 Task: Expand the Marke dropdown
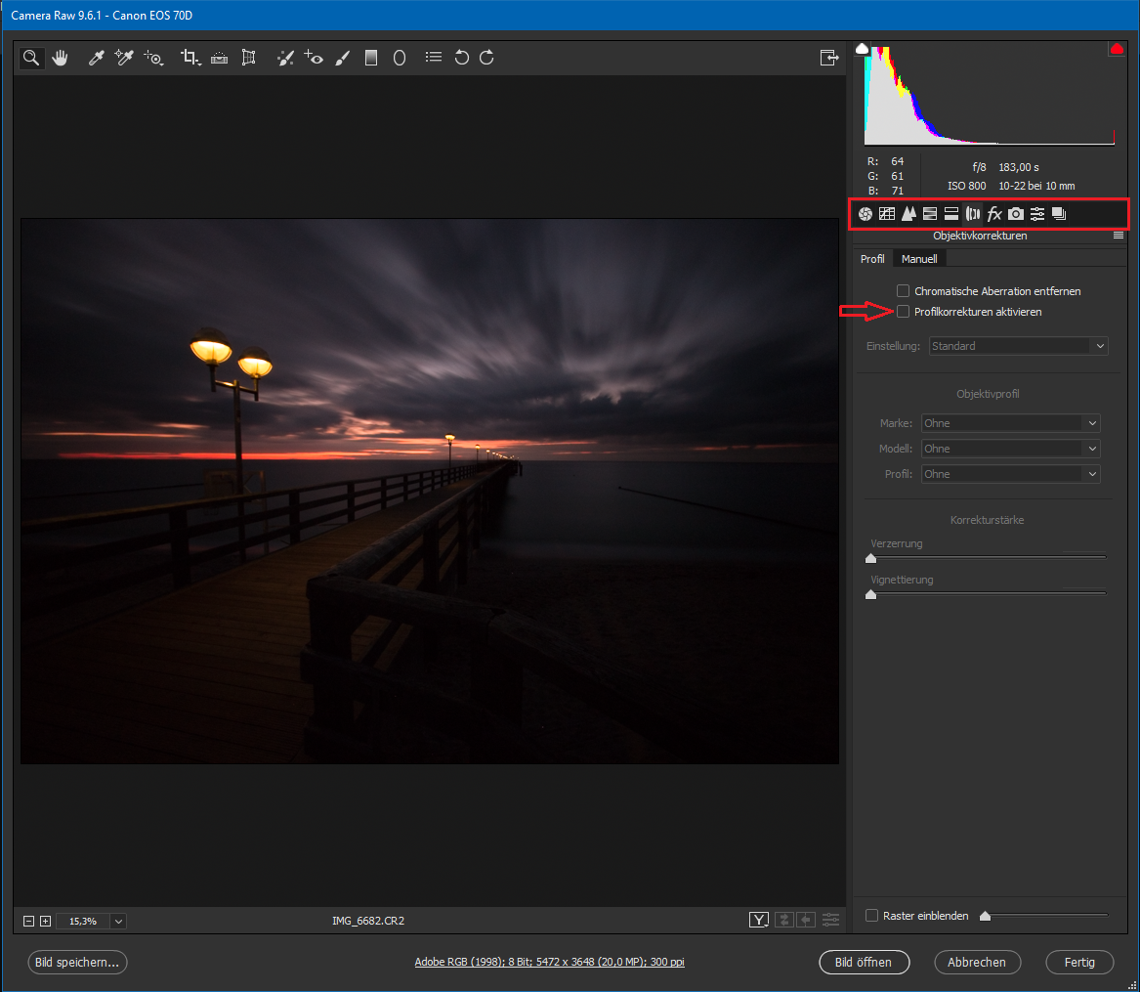1010,423
